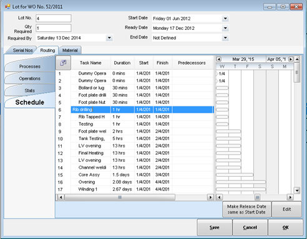Click the Predecessors column header
The image size is (307, 239).
click(x=192, y=63)
